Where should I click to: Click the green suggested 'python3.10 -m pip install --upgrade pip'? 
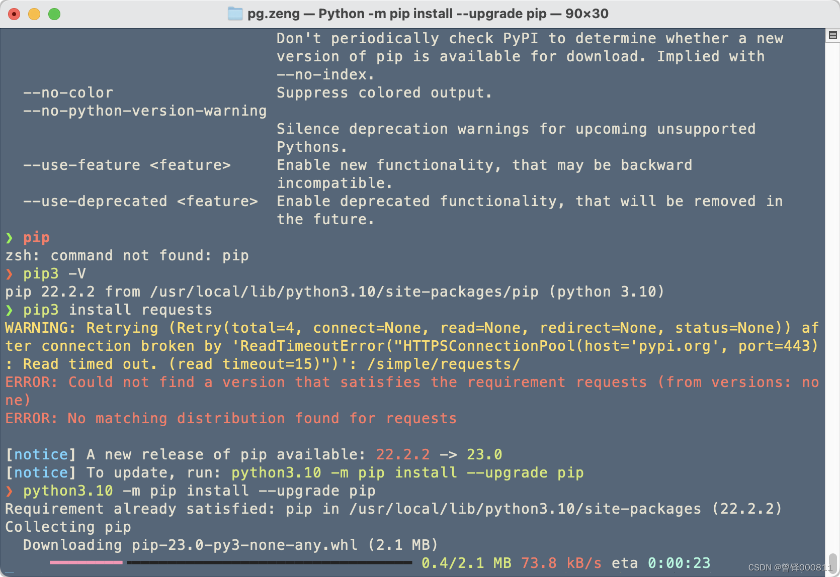click(x=407, y=473)
